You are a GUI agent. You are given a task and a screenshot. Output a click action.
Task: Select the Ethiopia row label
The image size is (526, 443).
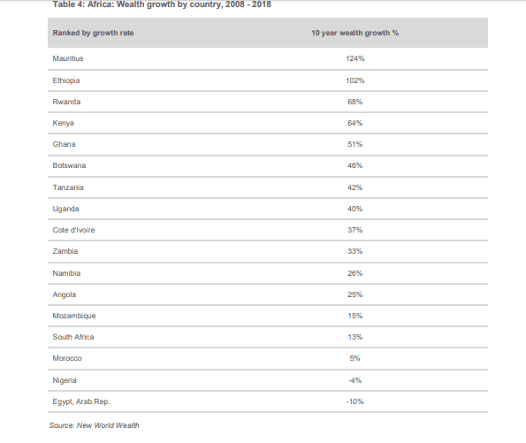coord(66,80)
